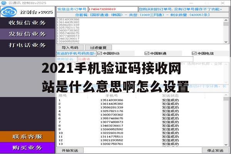Select table row with number 13921293552
Viewport: 231px width, 154px height.
[140, 140]
